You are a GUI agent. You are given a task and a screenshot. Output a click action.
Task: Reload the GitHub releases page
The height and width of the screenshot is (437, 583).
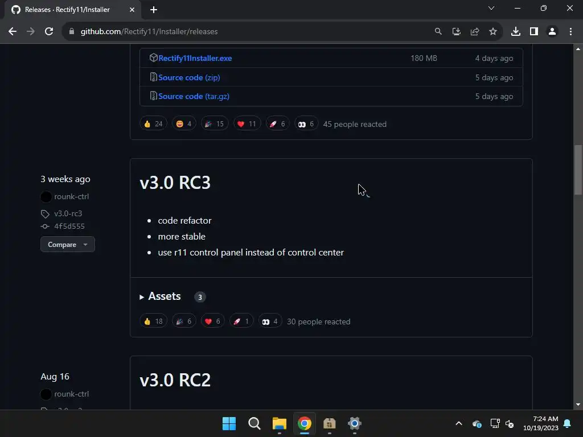pyautogui.click(x=49, y=32)
